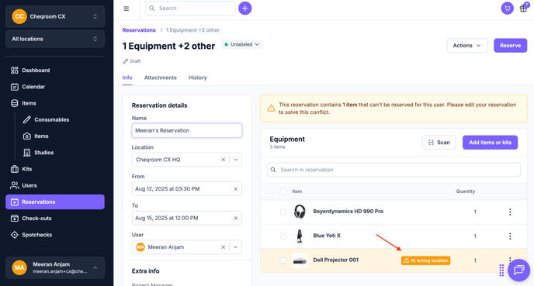Click the purple plus add button
Image resolution: width=534 pixels, height=286 pixels.
click(244, 9)
